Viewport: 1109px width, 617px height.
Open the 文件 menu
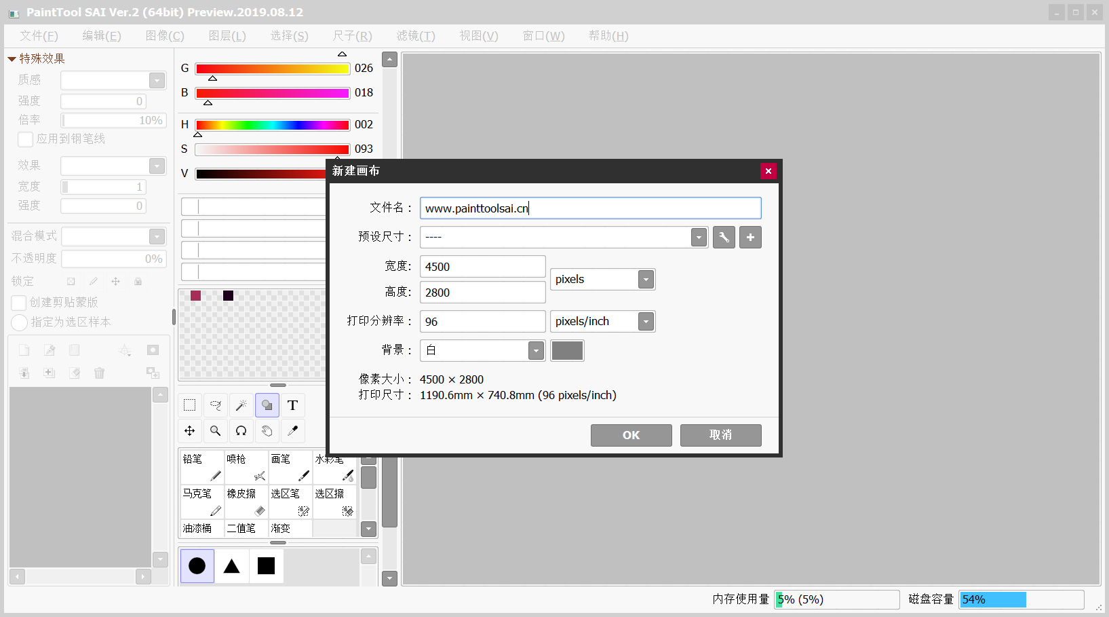(x=39, y=36)
